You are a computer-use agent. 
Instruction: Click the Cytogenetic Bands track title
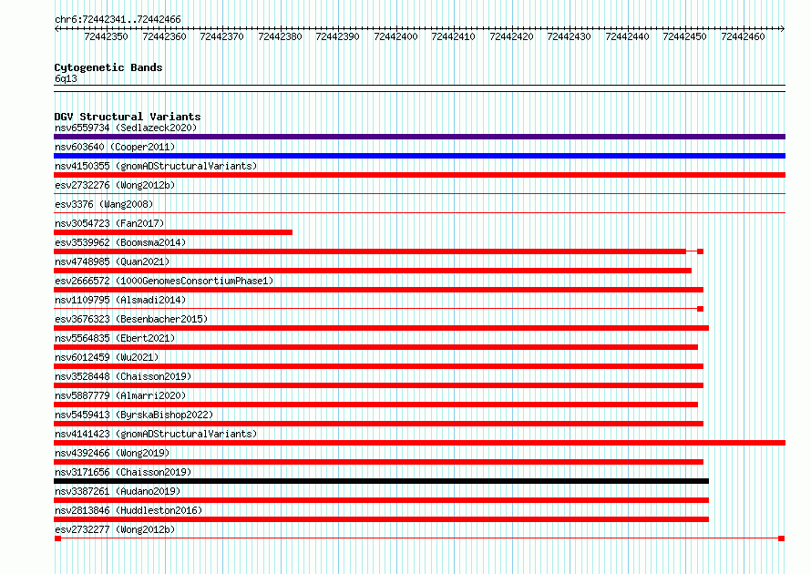tap(108, 67)
